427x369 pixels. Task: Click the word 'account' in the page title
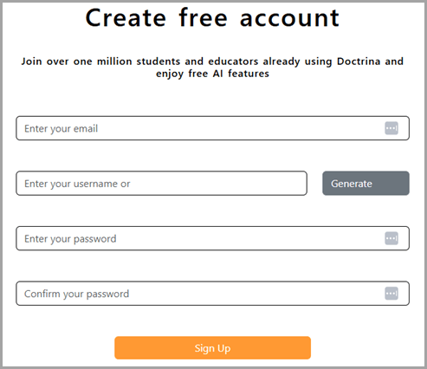pyautogui.click(x=289, y=18)
